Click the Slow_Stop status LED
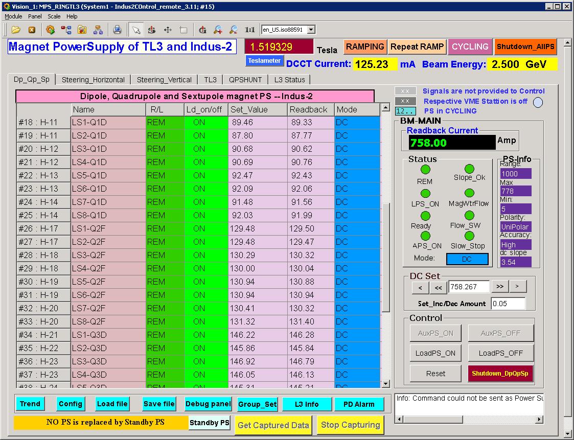This screenshot has height=440, width=574. coord(469,236)
